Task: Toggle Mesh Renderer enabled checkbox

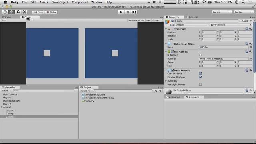Action: (x=172, y=70)
